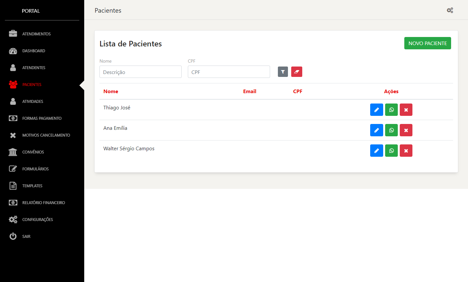This screenshot has width=468, height=282.
Task: Delete patient Walter Sérgio Campos
Action: 406,151
